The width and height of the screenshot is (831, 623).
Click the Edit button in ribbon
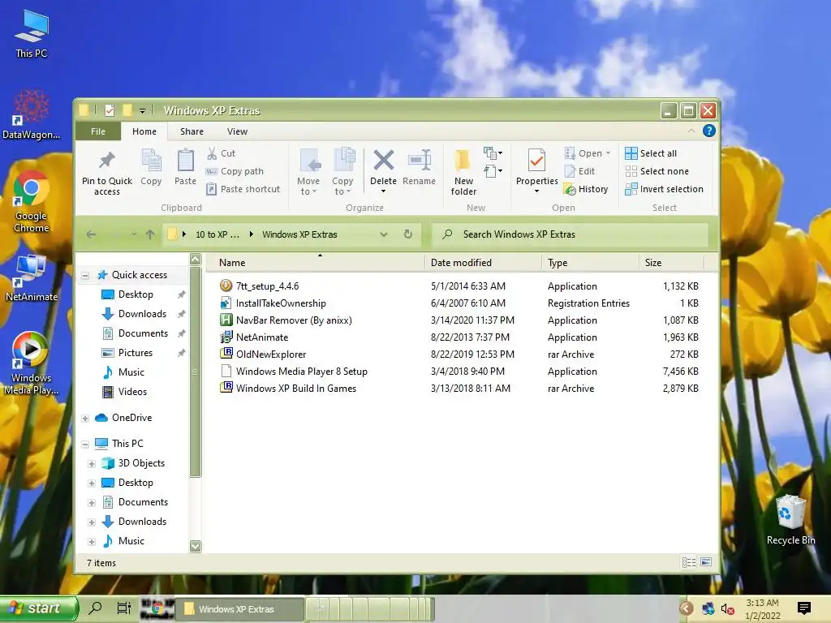coord(579,171)
